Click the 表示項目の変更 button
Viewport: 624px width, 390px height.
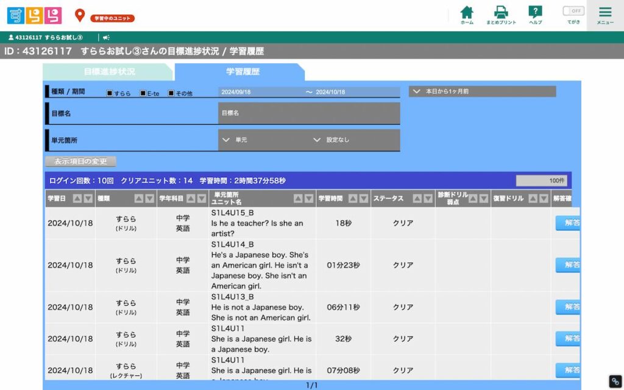point(80,161)
